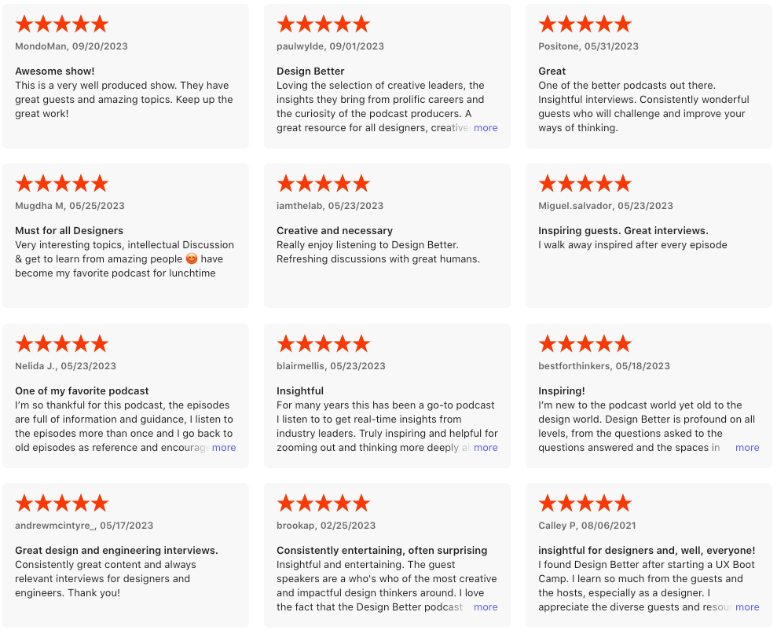Click the stars on iamthelab's review
The height and width of the screenshot is (634, 777).
[x=323, y=184]
